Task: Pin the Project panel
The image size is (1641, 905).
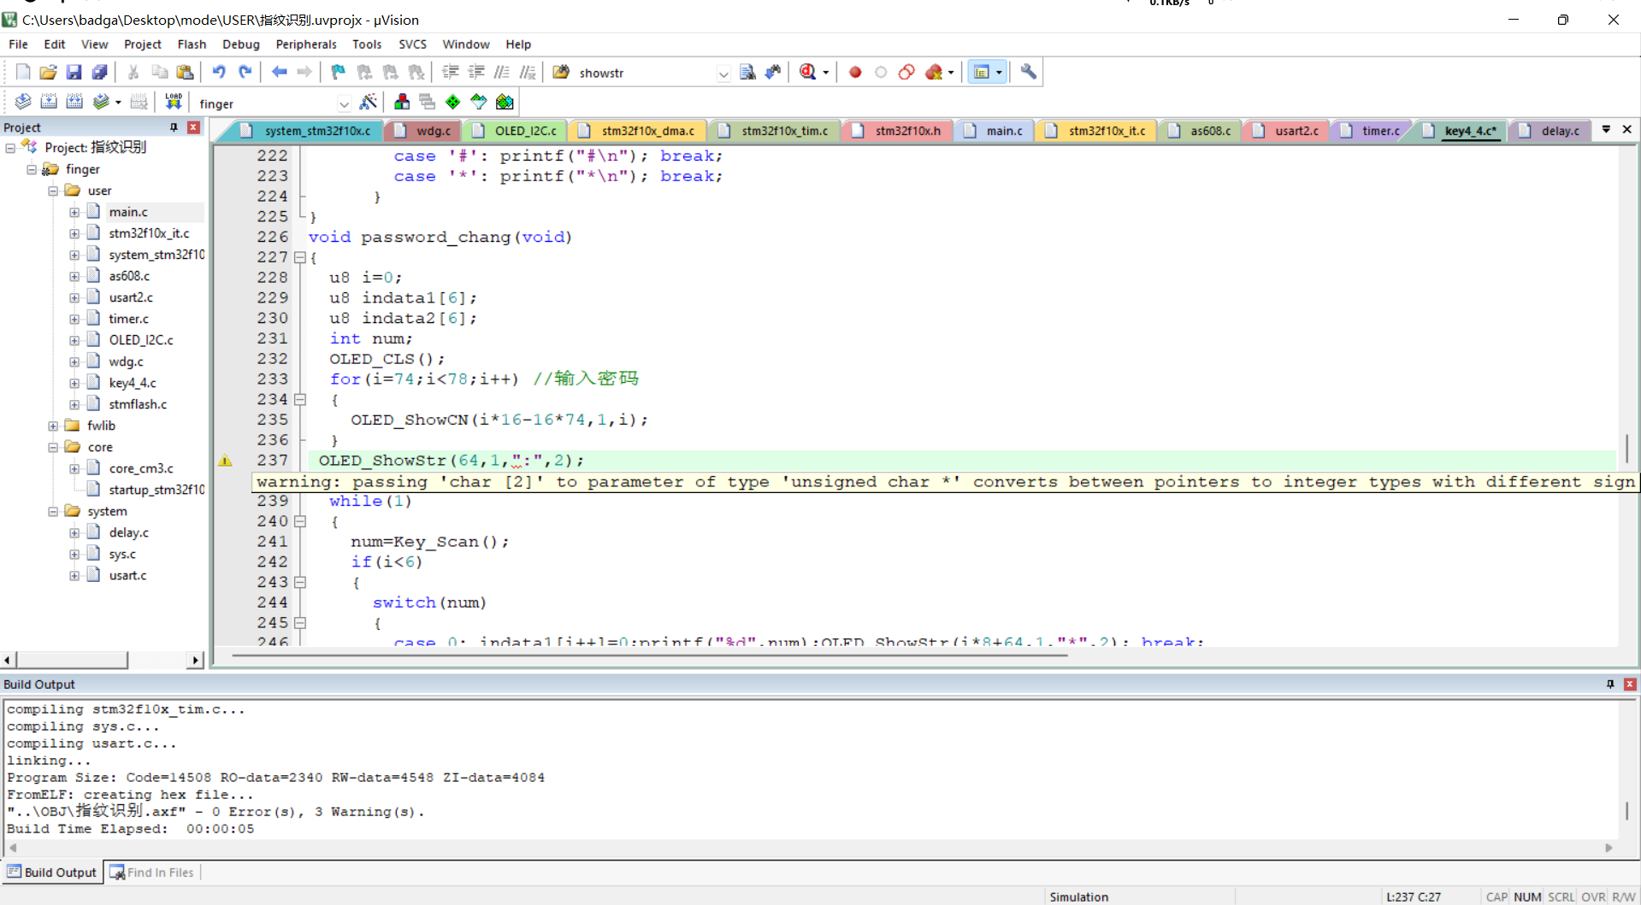Action: tap(174, 127)
